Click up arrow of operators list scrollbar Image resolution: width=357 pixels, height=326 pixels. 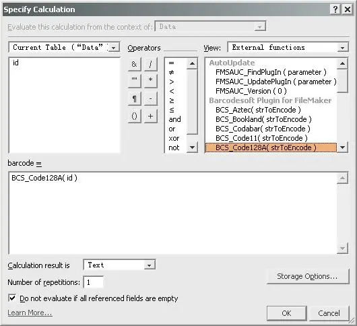tap(192, 63)
